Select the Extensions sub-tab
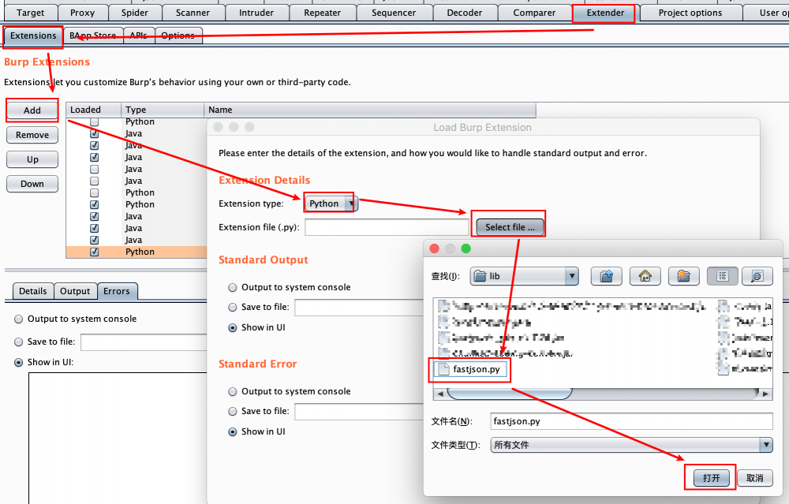789x504 pixels. pos(33,35)
